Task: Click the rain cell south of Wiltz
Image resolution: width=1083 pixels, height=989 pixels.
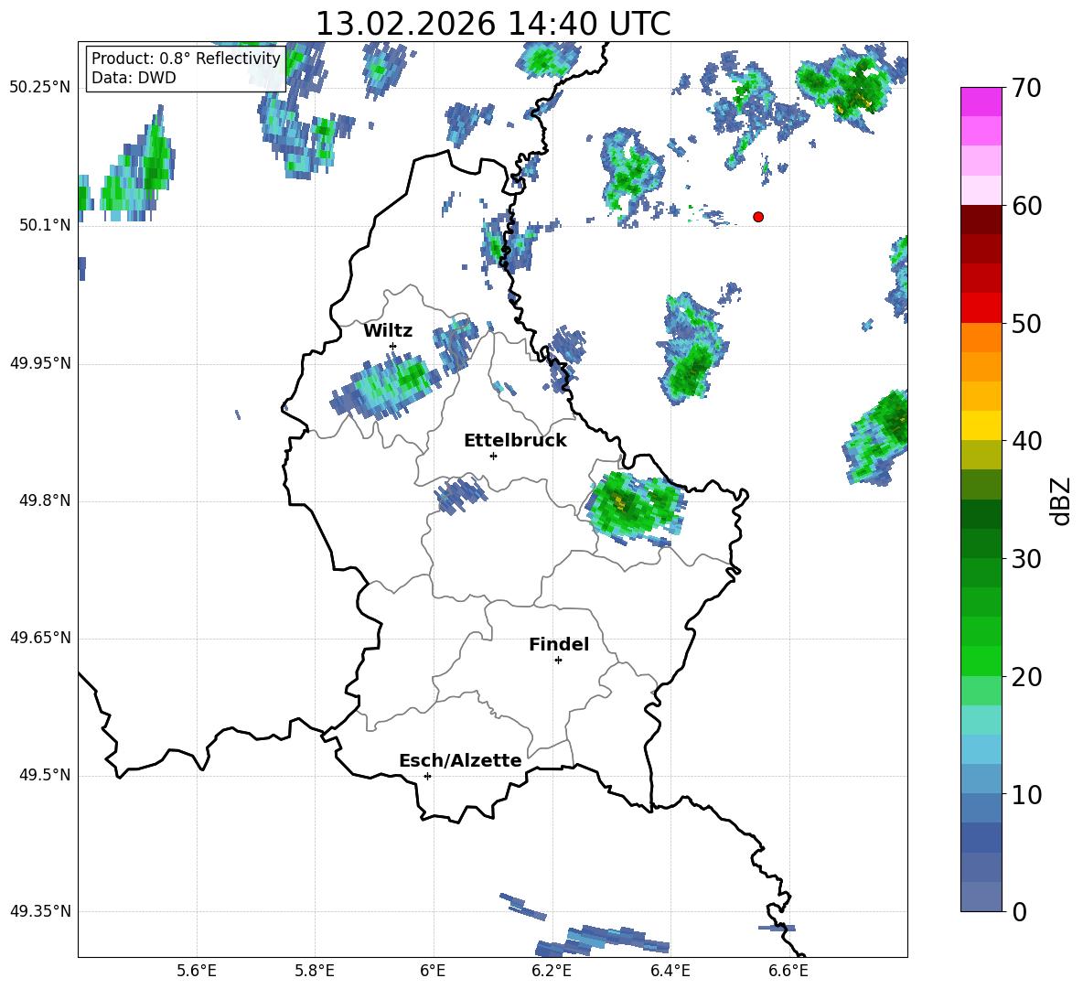Action: (385, 386)
